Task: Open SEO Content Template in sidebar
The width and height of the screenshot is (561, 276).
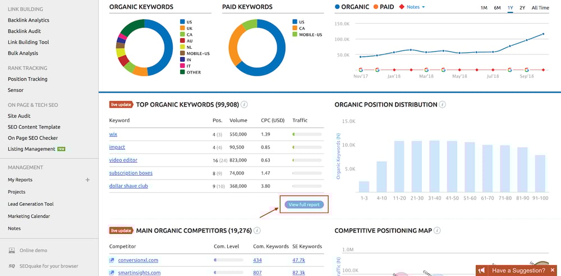Action: [34, 127]
